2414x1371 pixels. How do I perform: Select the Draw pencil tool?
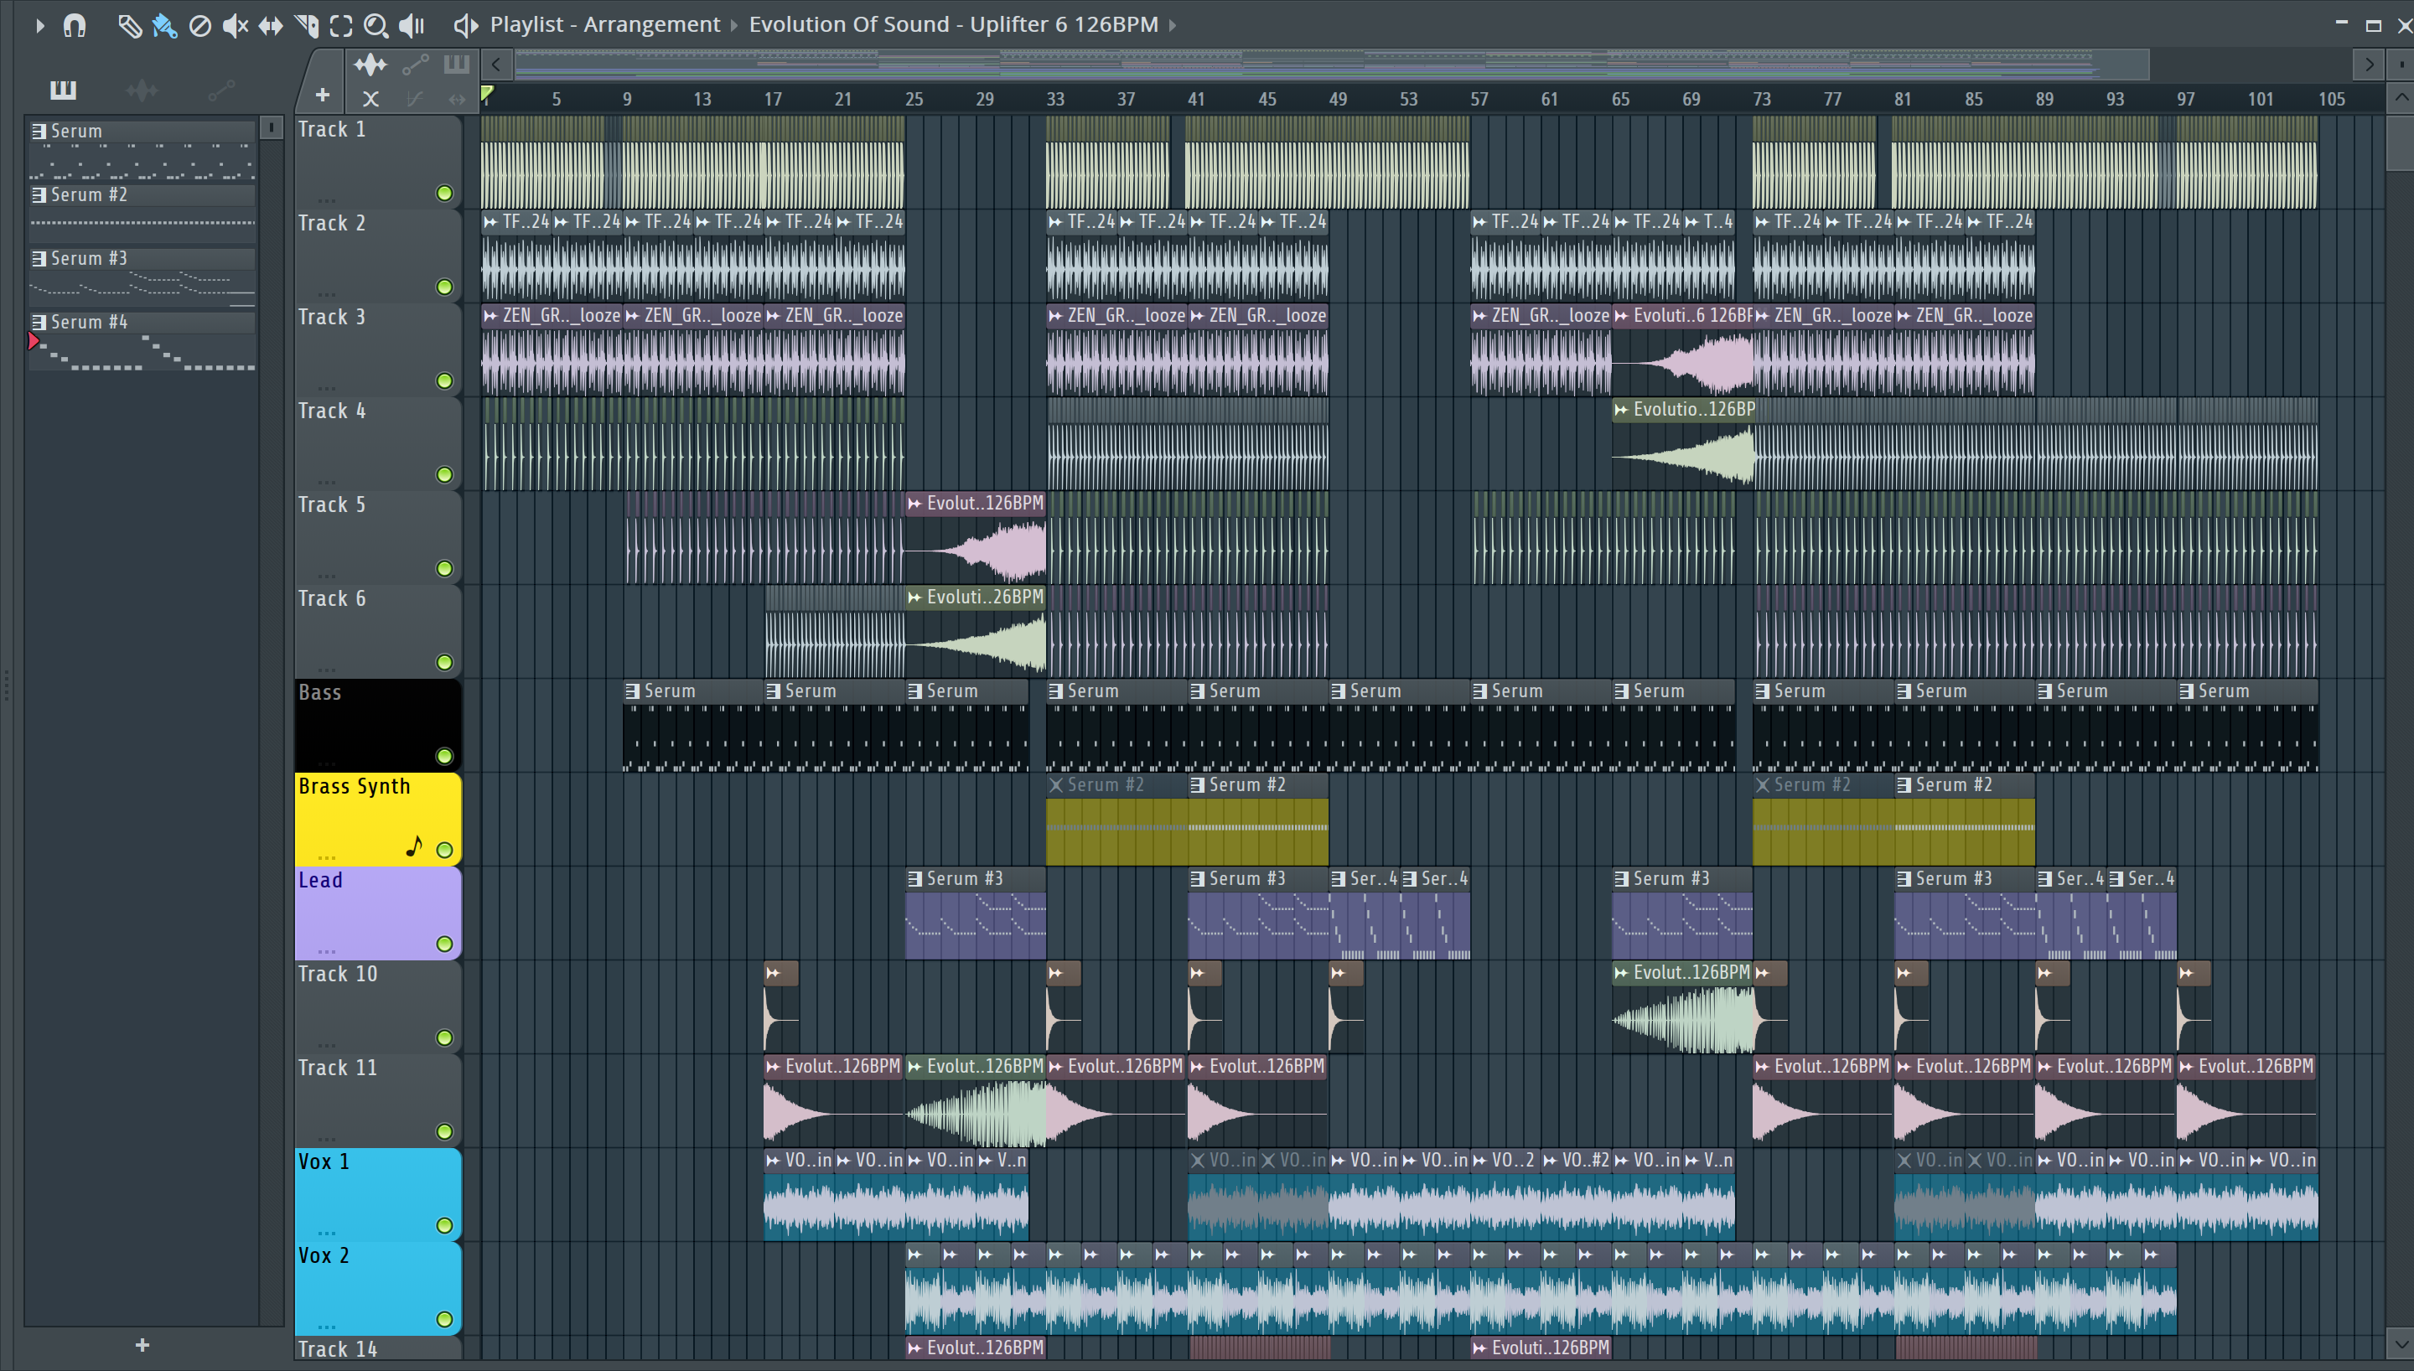129,25
